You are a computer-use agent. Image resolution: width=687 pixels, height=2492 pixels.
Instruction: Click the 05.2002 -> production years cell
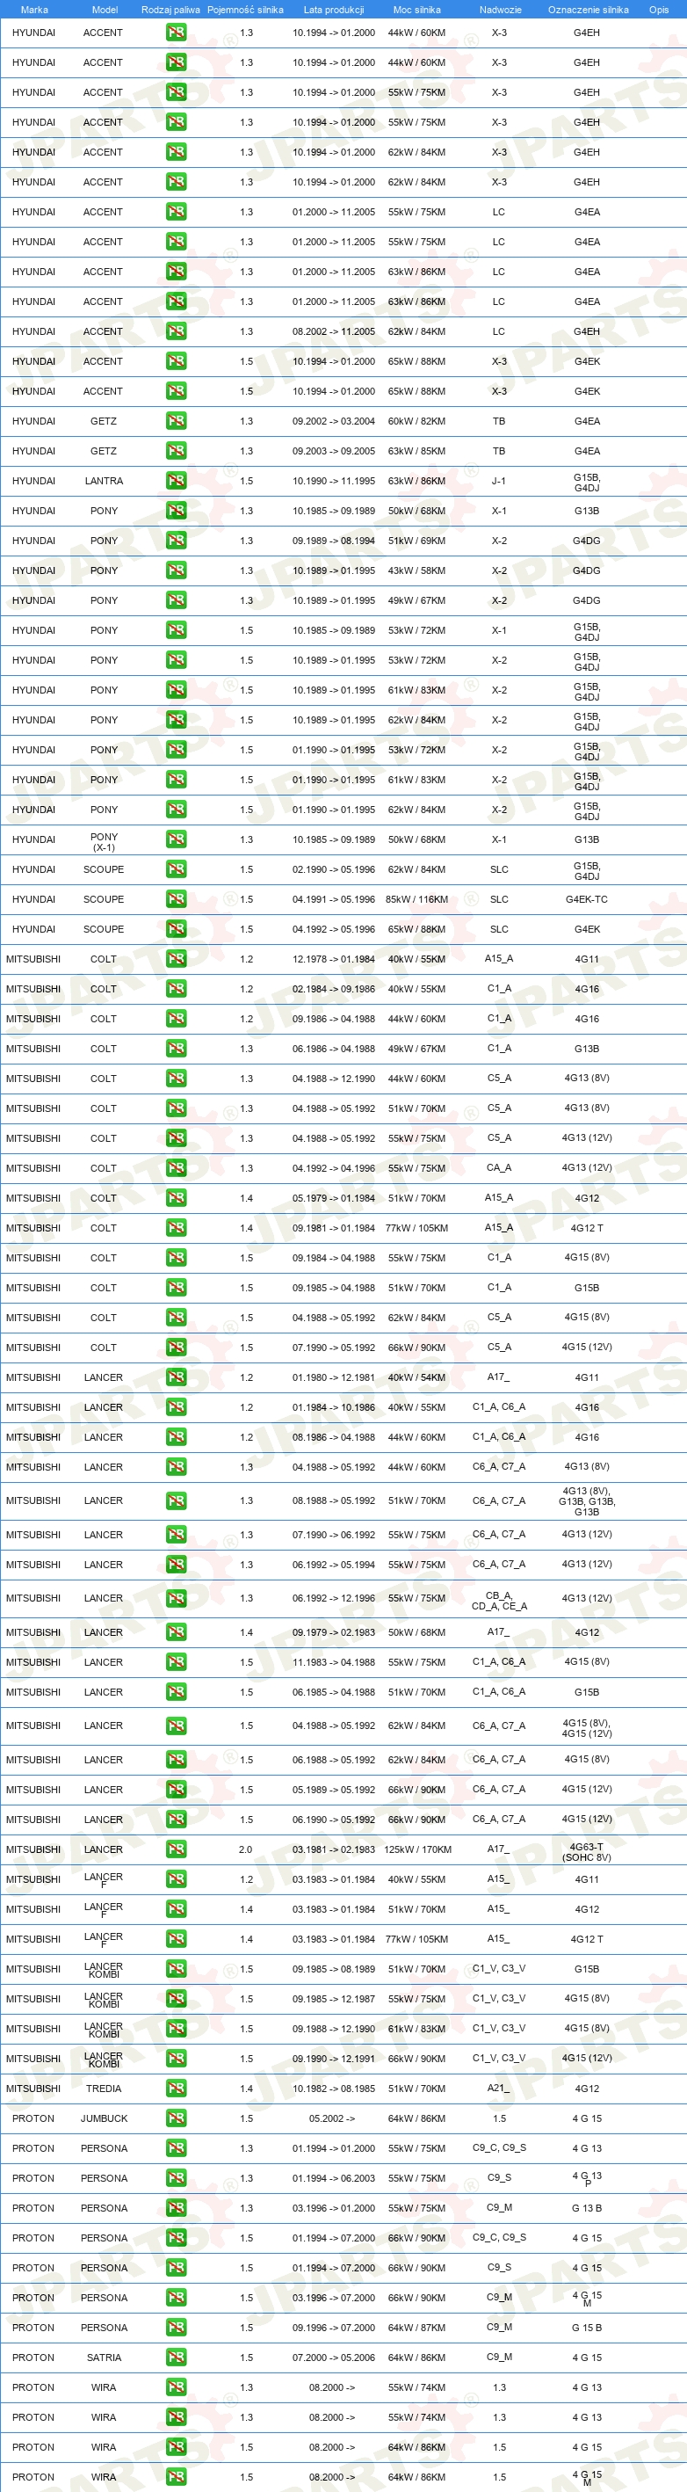[x=331, y=2118]
